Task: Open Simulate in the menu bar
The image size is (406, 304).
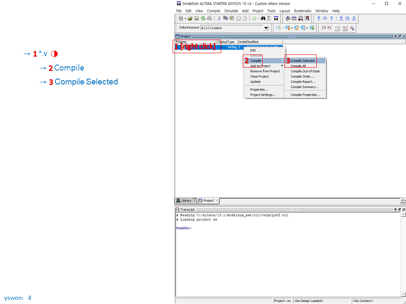Action: 231,11
